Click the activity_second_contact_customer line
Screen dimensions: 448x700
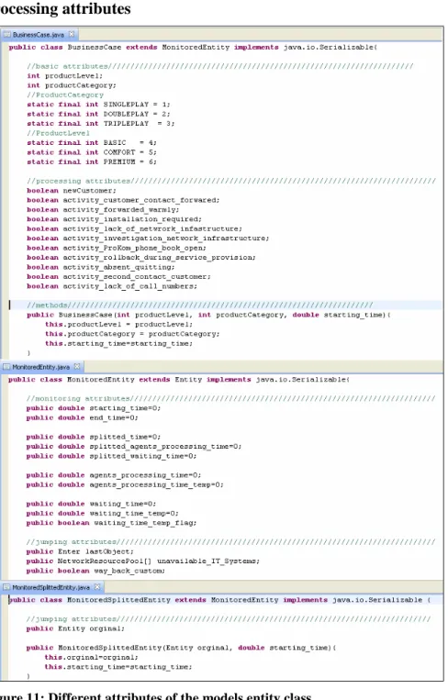point(118,277)
